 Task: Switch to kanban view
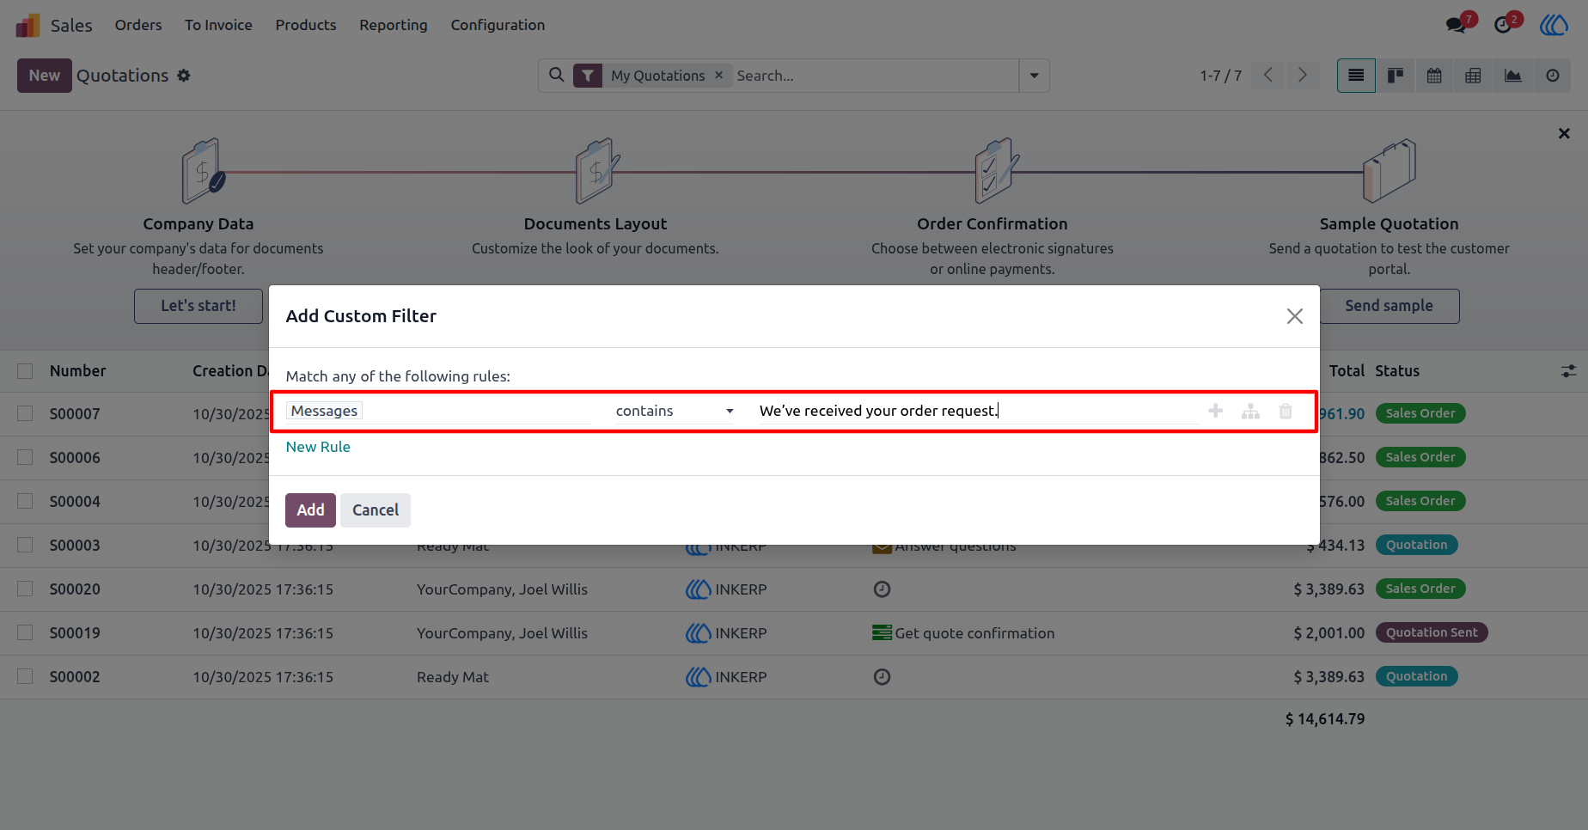[1396, 76]
